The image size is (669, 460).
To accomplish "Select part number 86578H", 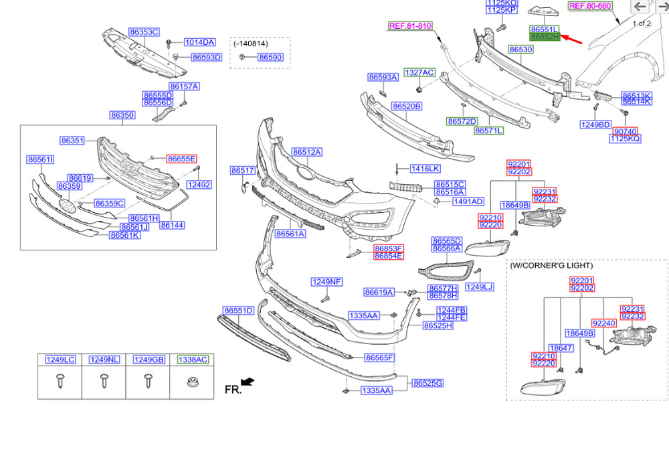I will click(x=443, y=296).
